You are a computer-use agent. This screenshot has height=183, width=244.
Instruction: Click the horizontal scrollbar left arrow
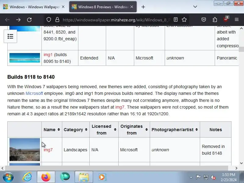point(2,168)
